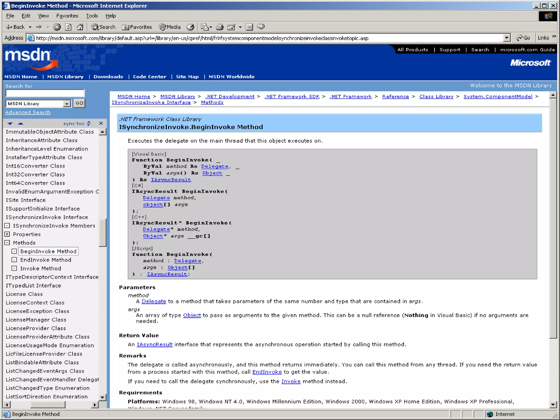The image size is (560, 420).
Task: Click the Refresh page icon
Action: click(x=68, y=27)
